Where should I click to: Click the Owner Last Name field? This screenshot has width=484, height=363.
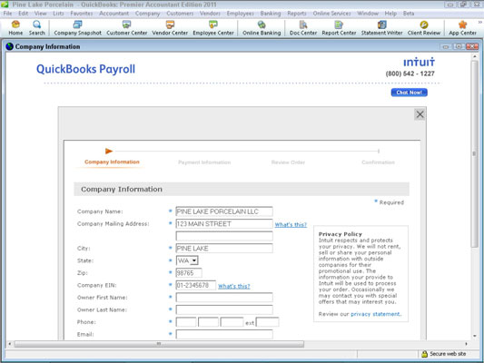click(x=224, y=309)
